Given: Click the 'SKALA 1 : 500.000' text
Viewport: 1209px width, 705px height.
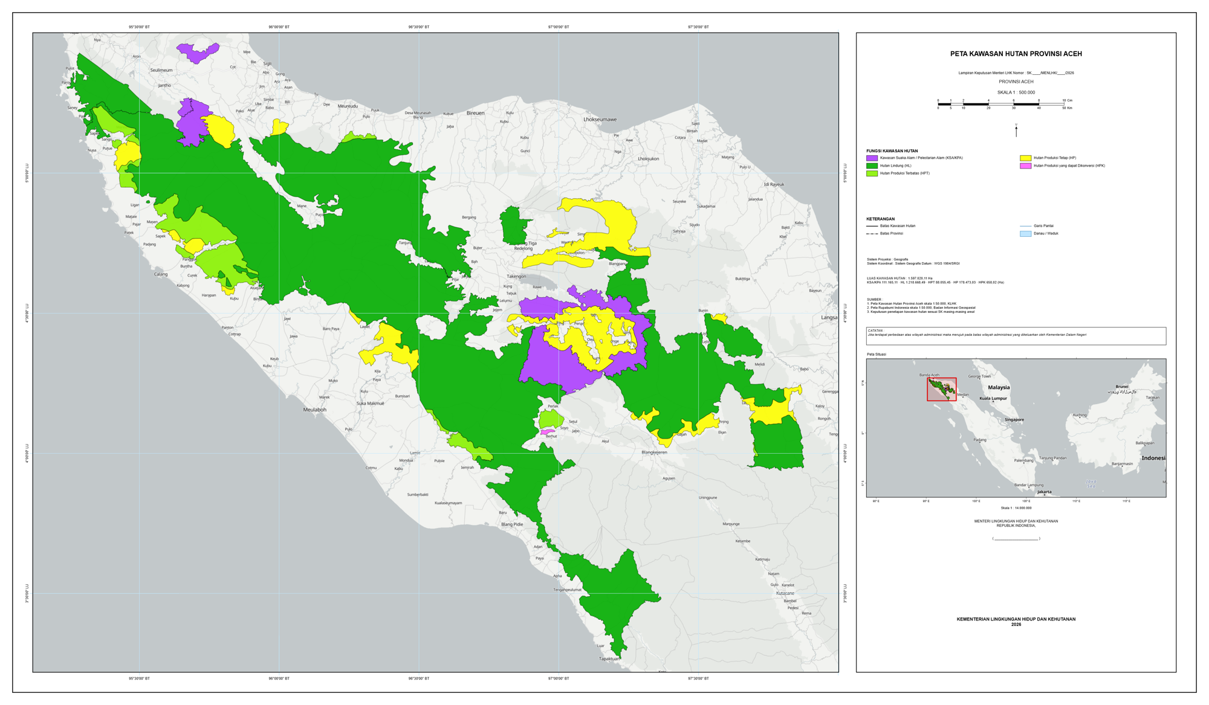Looking at the screenshot, I should pyautogui.click(x=1016, y=92).
